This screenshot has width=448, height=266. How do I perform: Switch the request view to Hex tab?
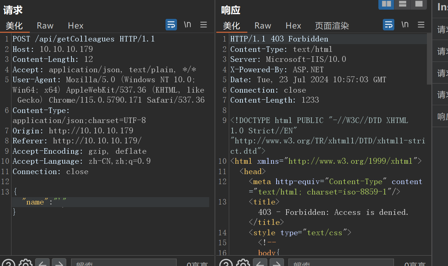76,26
